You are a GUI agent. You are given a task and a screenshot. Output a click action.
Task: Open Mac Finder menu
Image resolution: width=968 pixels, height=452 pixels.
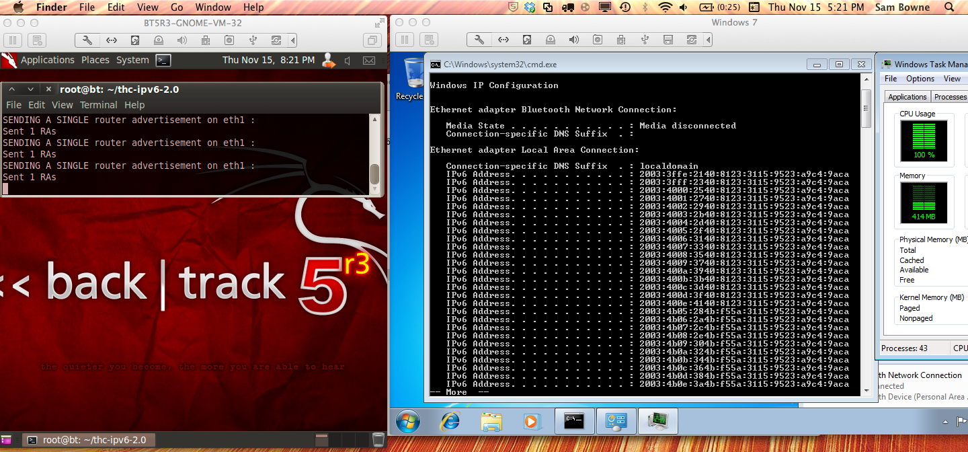[51, 7]
